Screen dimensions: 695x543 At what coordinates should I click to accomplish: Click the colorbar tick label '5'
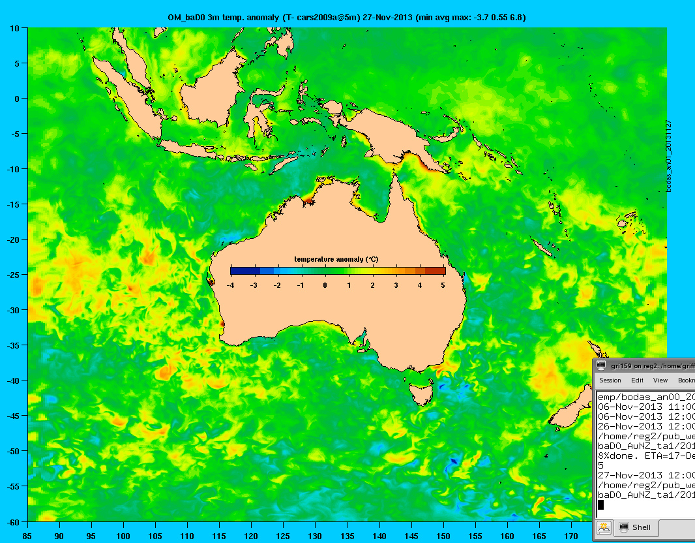click(443, 285)
